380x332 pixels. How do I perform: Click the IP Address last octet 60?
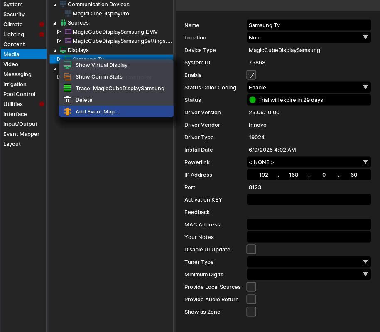pos(354,175)
